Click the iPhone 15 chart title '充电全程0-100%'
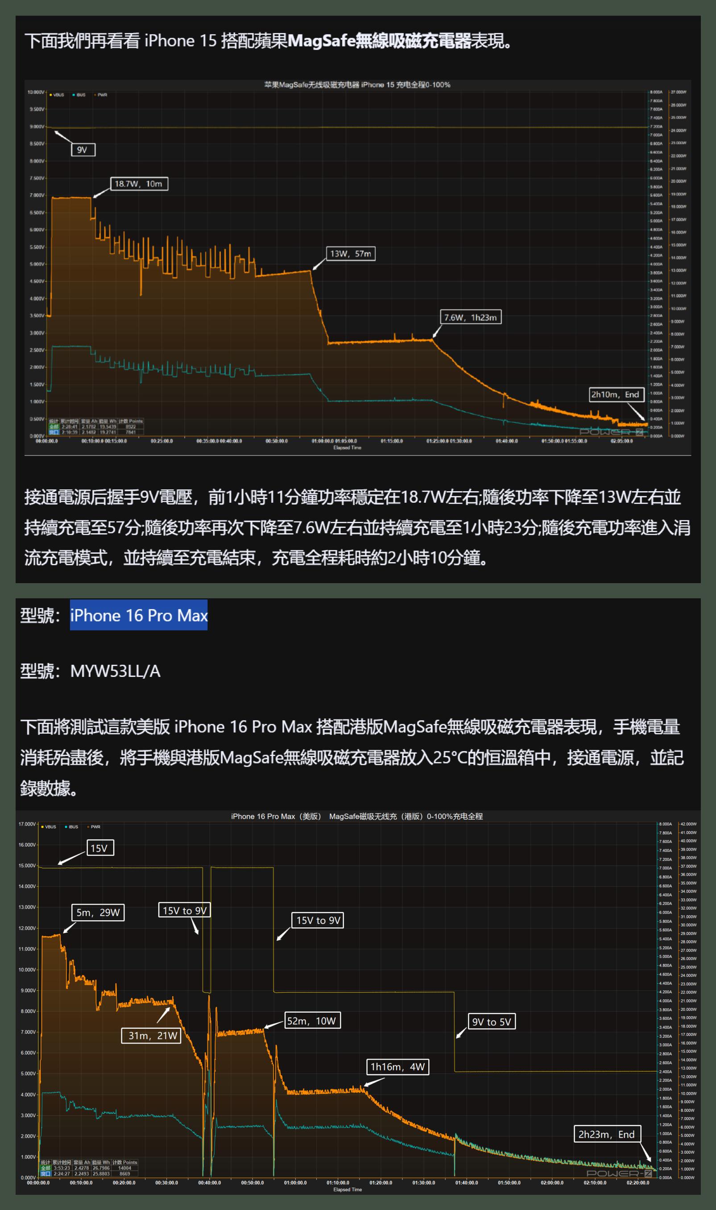The width and height of the screenshot is (716, 1210). [423, 84]
